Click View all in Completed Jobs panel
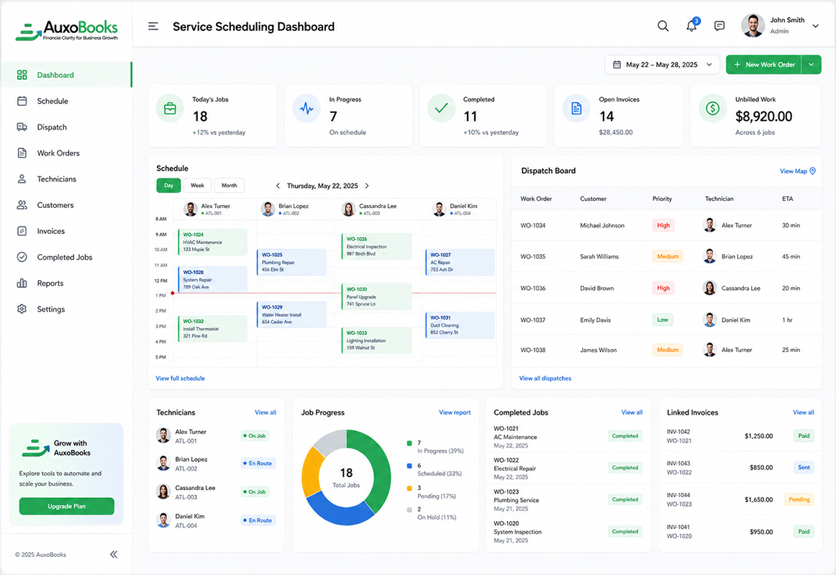836x575 pixels. coord(632,412)
